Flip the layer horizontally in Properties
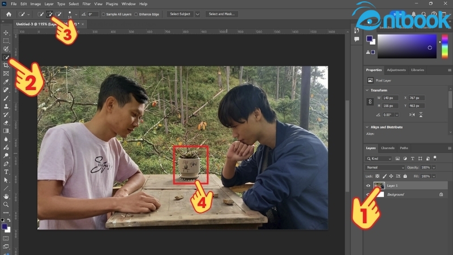453x255 pixels. (412, 115)
